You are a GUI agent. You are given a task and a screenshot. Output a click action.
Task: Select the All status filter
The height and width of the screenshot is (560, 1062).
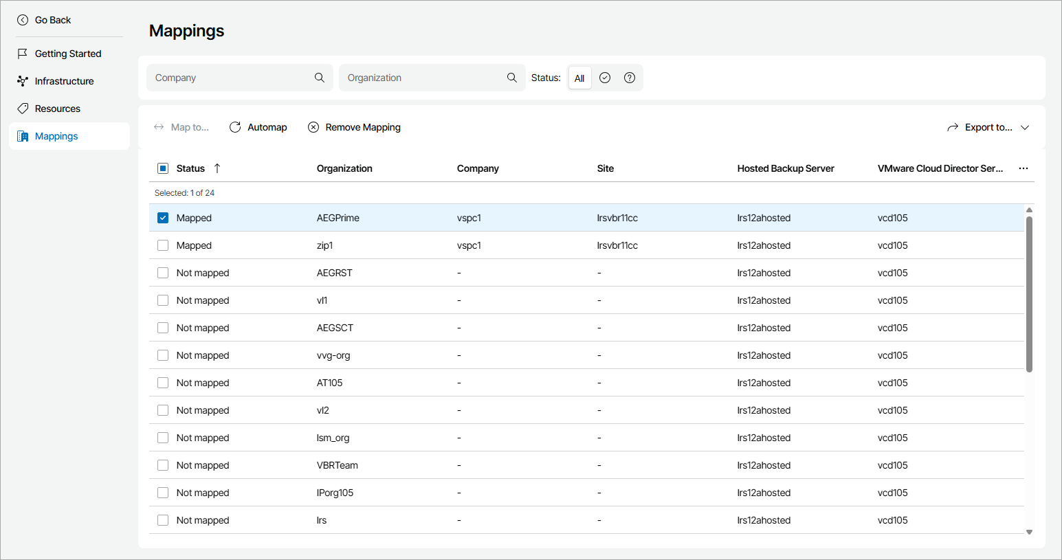point(579,78)
